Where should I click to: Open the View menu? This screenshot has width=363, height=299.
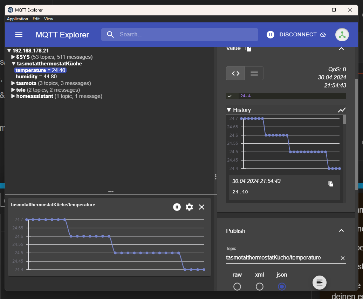49,19
